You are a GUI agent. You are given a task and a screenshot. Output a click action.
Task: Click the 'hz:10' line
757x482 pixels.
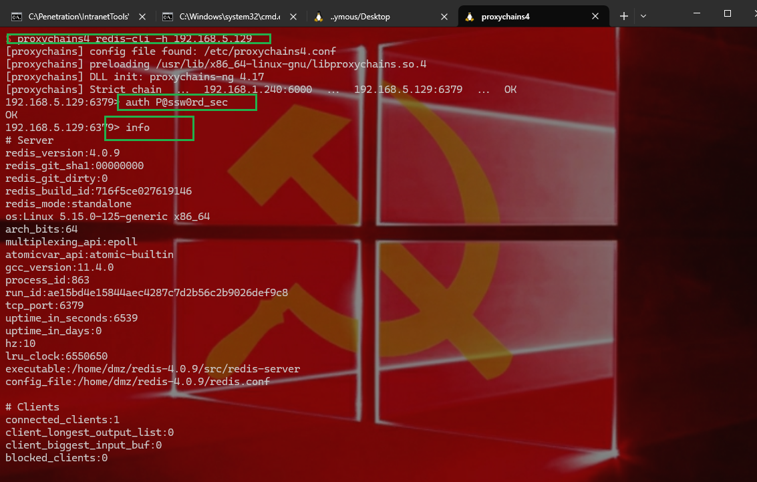(x=20, y=344)
